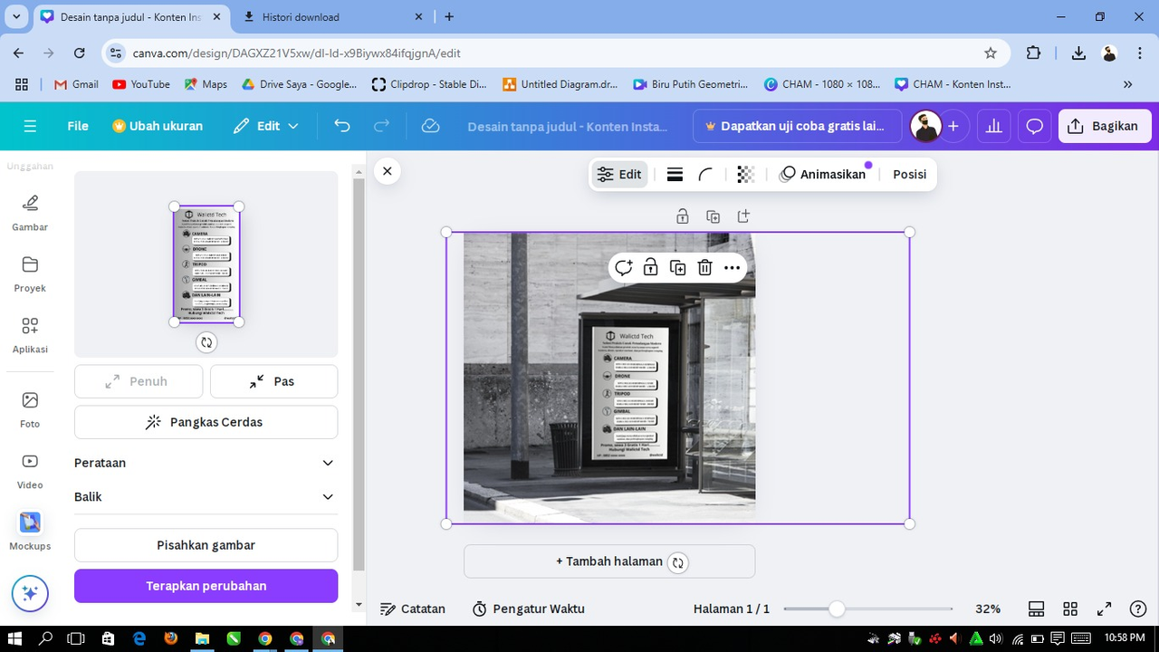The image size is (1159, 652).
Task: Open Windows taskbar search
Action: [46, 638]
